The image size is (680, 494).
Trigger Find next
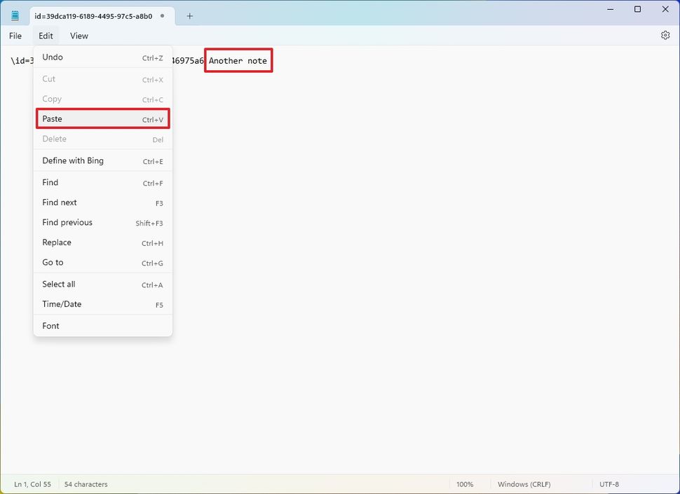pyautogui.click(x=102, y=202)
